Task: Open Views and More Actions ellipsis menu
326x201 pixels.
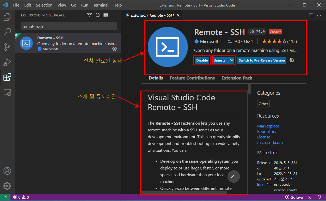Action: [114, 15]
